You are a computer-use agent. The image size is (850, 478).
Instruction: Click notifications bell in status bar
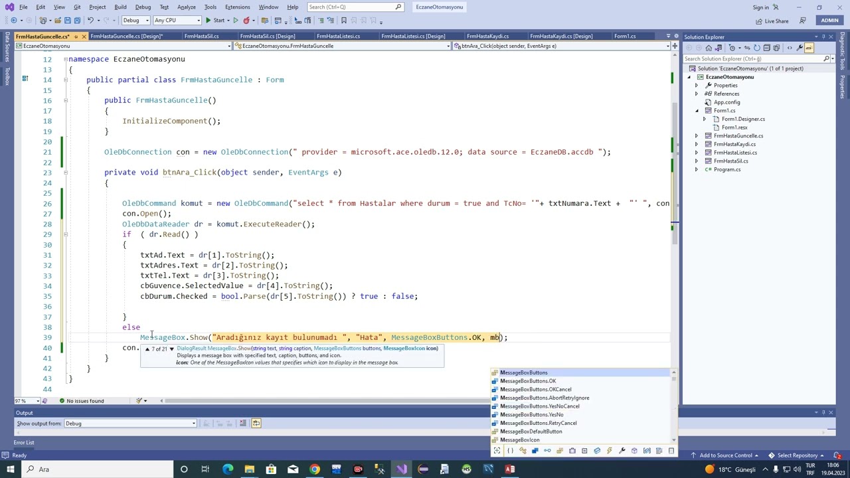point(839,455)
